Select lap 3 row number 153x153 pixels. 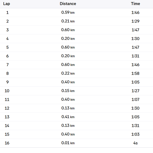(x=8, y=30)
